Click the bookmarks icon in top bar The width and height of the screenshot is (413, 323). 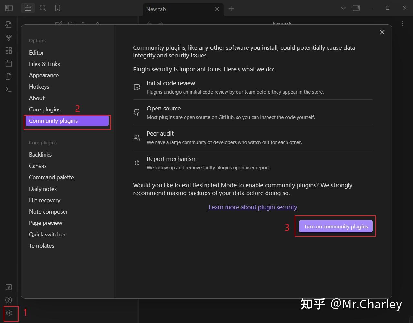(x=58, y=8)
